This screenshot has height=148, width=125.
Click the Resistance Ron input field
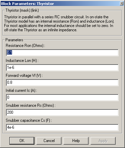[x=62, y=53]
